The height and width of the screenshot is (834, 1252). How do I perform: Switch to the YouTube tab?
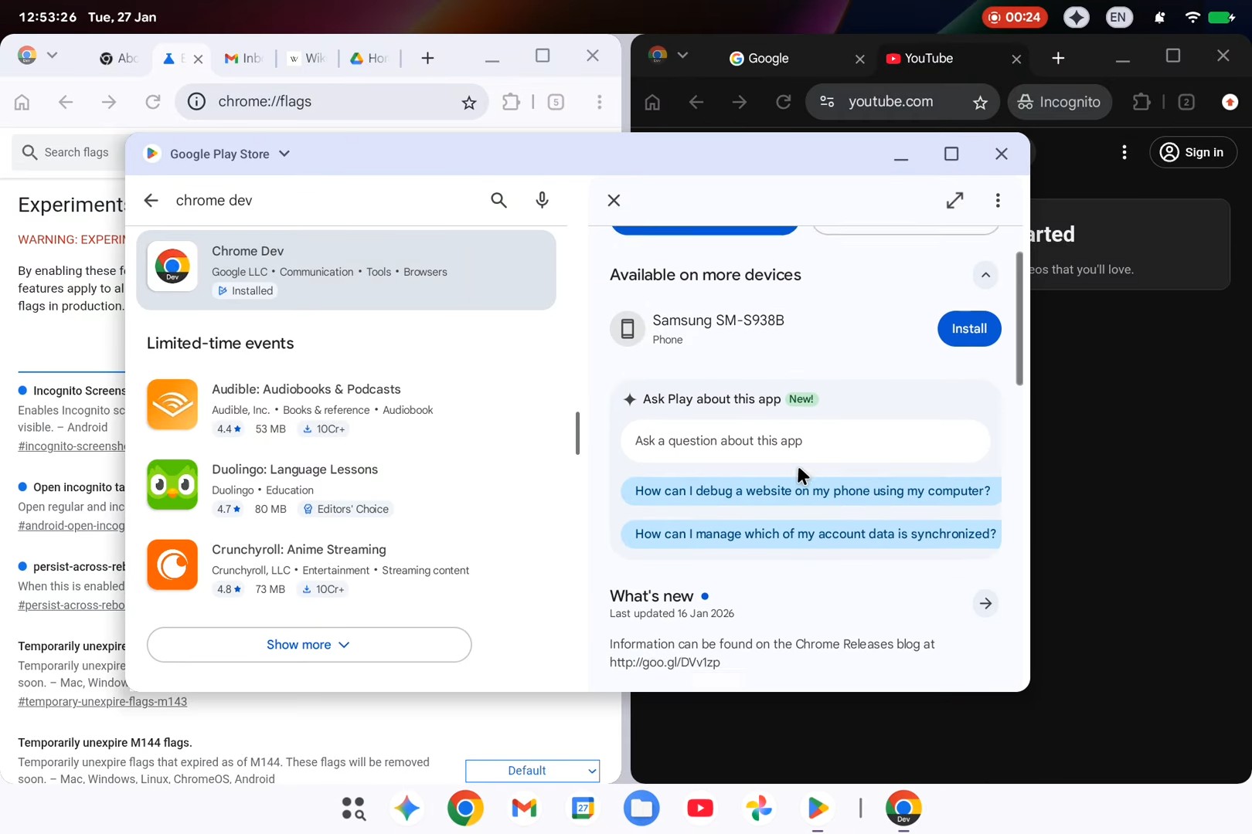click(x=928, y=59)
